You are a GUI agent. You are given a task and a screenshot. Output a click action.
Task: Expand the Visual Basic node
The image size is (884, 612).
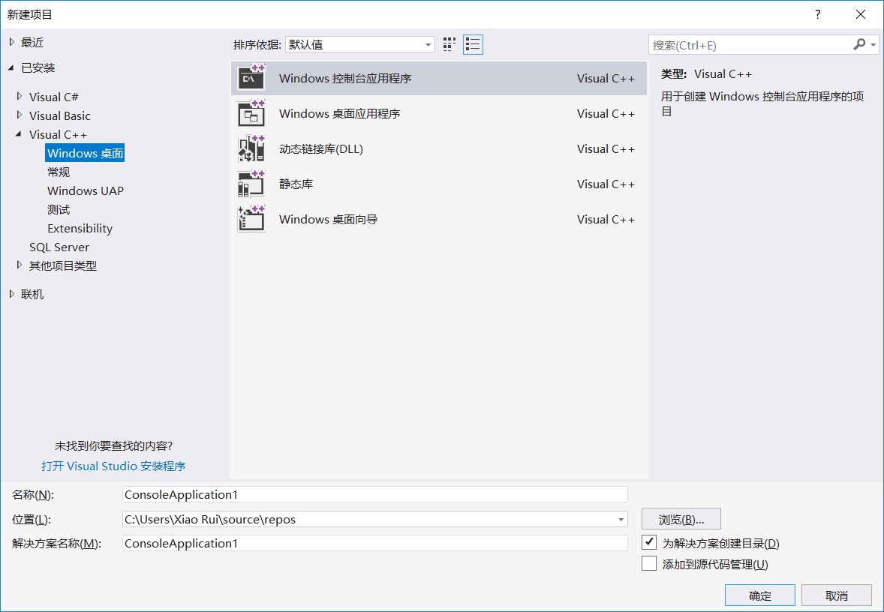(x=20, y=115)
